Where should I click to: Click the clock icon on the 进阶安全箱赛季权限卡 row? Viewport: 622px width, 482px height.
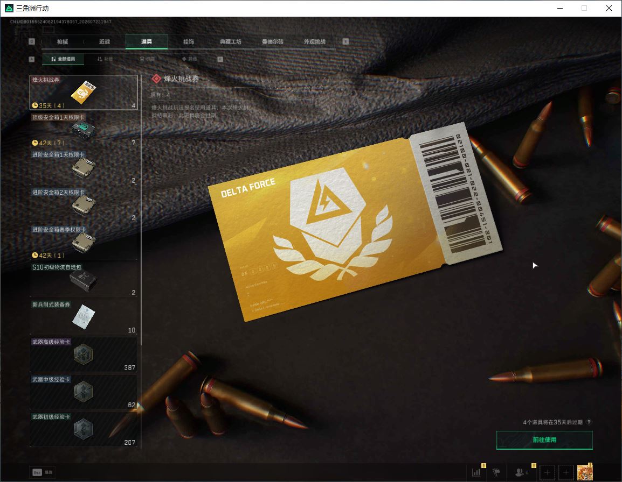[35, 256]
